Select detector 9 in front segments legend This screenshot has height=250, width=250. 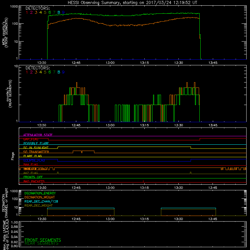[x=63, y=12]
